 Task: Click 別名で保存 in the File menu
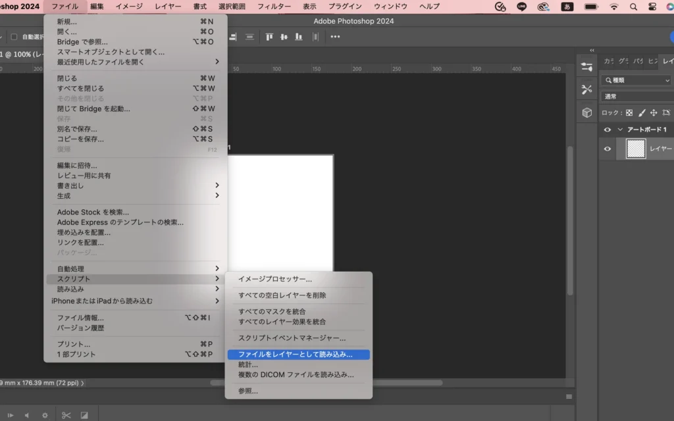[77, 129]
